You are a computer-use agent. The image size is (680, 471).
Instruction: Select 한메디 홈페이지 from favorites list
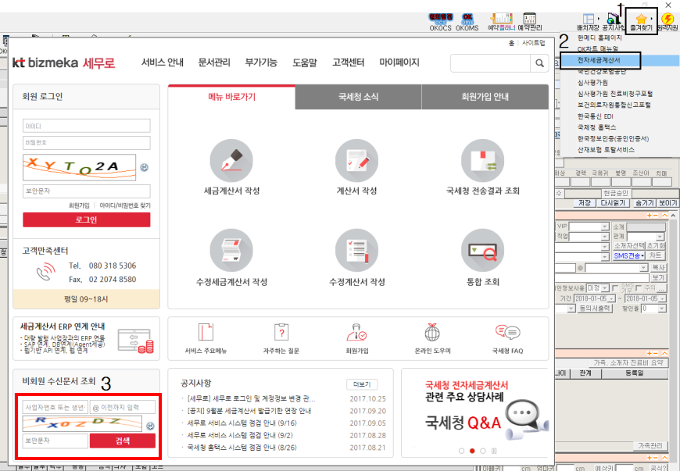pos(599,37)
